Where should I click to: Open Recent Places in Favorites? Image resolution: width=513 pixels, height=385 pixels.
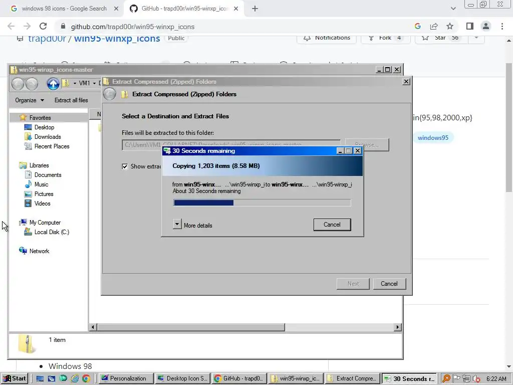[52, 146]
